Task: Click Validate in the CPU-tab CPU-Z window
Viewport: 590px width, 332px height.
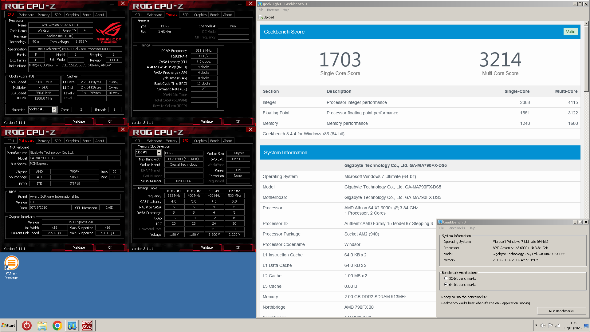Action: click(79, 121)
